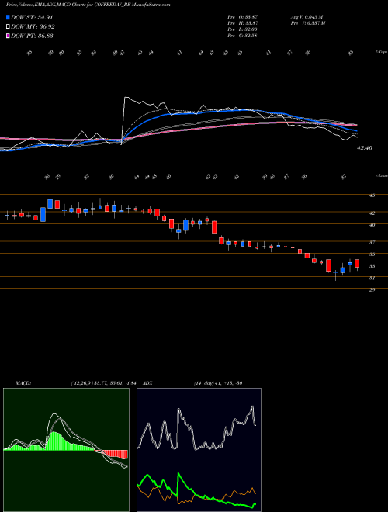This screenshot has width=388, height=512.
Task: Click the 42.40 price label on EMA chart
Action: click(365, 148)
